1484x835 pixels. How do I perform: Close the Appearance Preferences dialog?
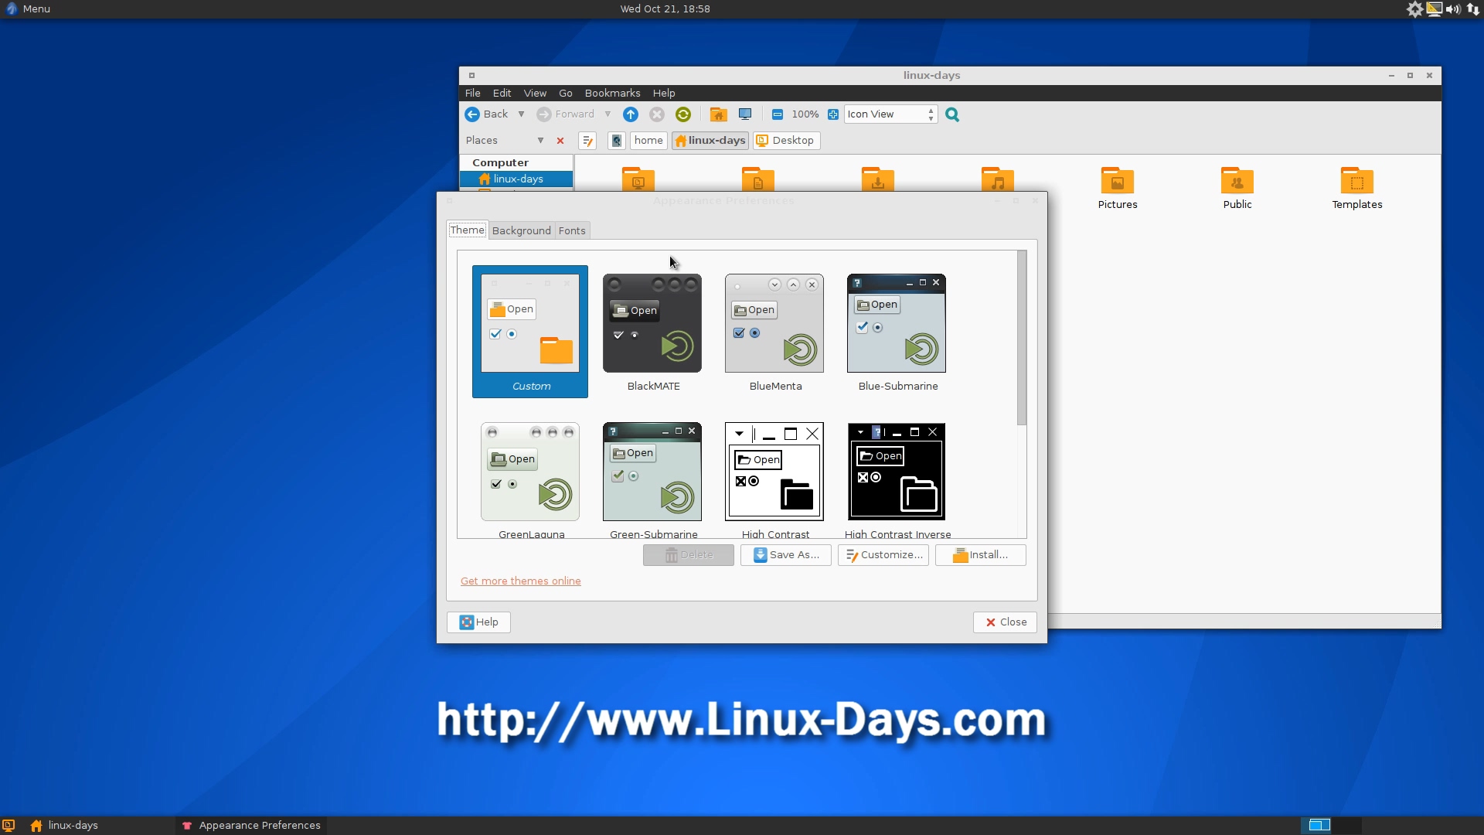coord(1005,622)
